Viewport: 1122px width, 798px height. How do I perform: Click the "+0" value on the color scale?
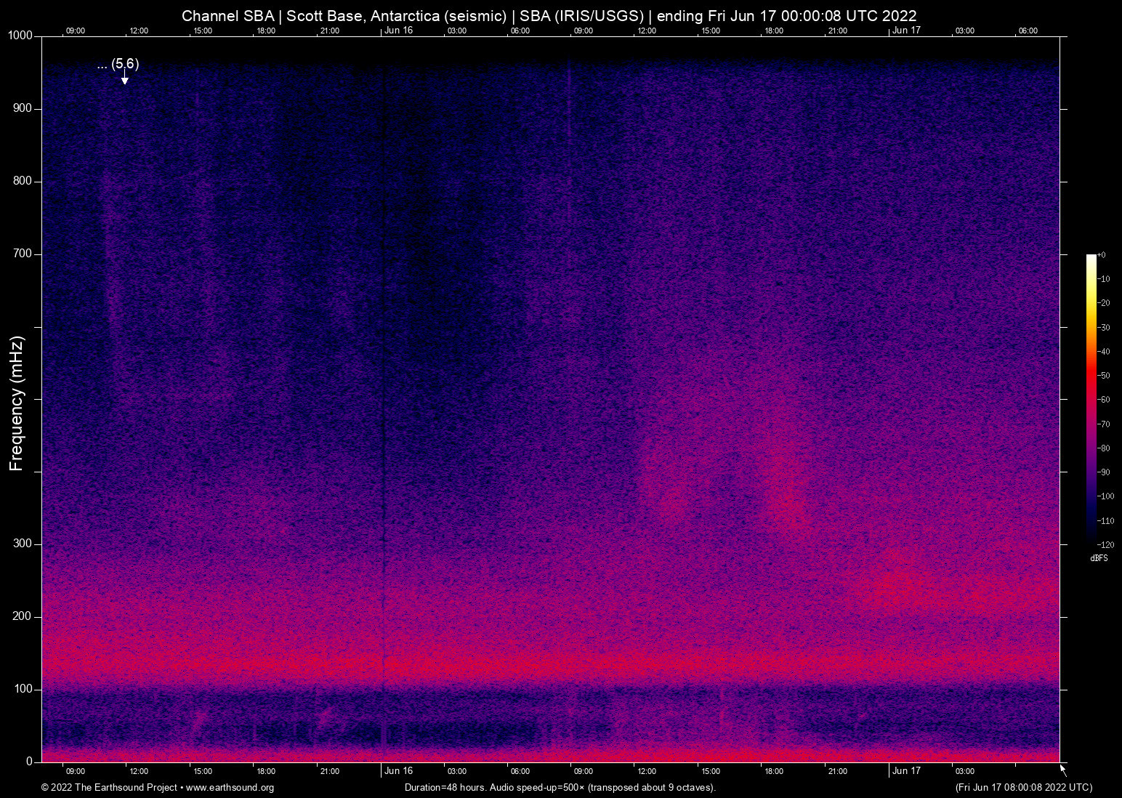click(1102, 255)
